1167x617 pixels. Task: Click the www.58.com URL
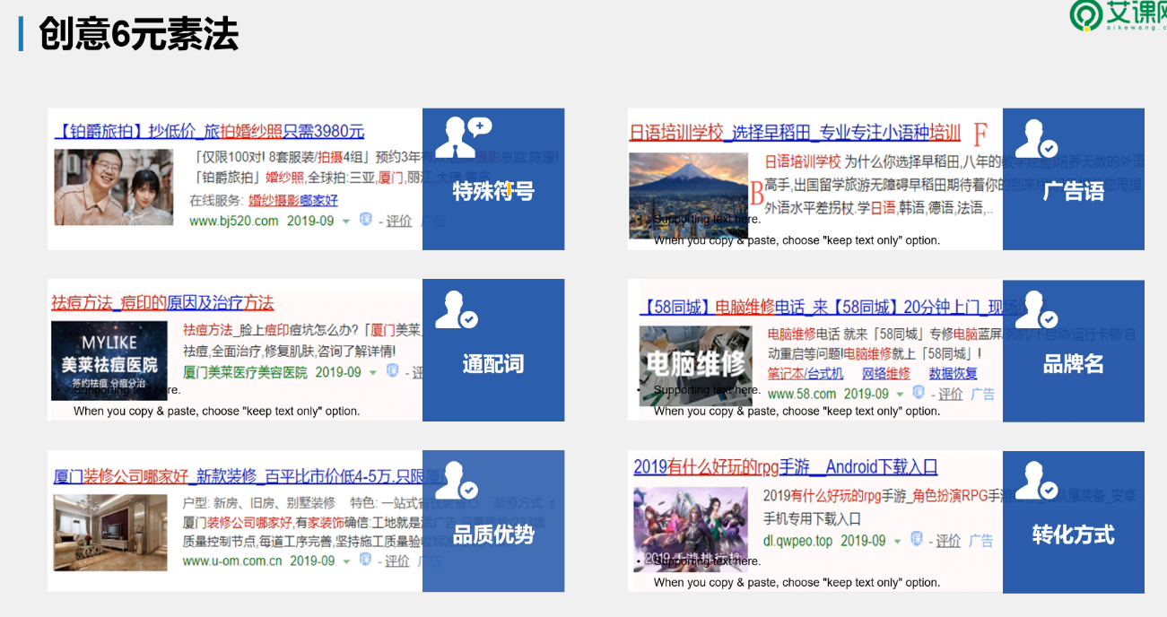(x=802, y=394)
